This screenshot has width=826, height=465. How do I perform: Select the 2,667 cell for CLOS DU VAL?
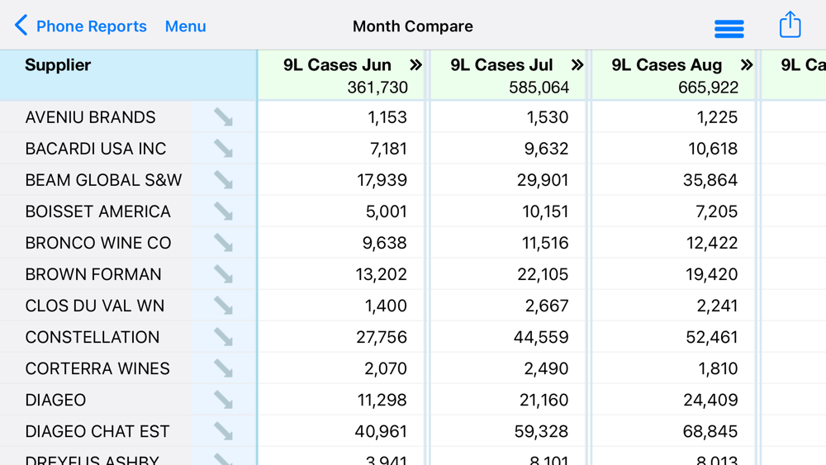tap(547, 306)
